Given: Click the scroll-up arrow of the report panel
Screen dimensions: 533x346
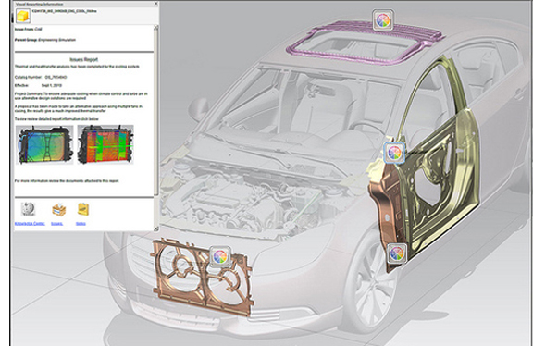Looking at the screenshot, I should pos(156,28).
